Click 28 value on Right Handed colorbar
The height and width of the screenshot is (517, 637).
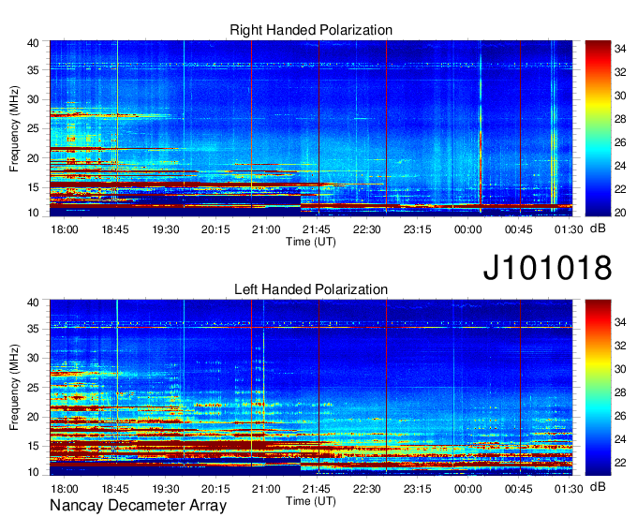click(620, 119)
